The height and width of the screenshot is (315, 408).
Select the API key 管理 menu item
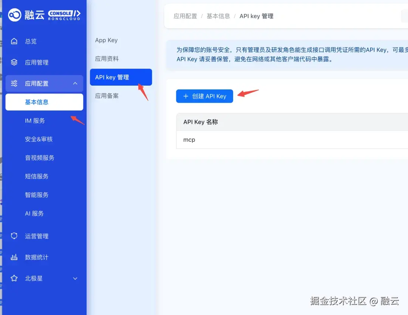112,77
